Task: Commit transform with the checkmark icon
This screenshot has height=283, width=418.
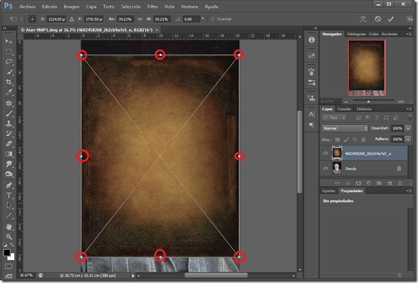Action: tap(390, 20)
